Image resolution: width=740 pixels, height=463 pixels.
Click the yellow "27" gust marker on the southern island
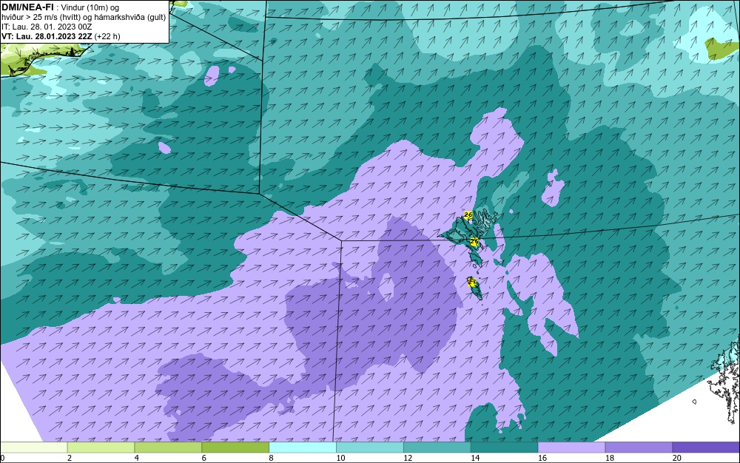pos(471,282)
